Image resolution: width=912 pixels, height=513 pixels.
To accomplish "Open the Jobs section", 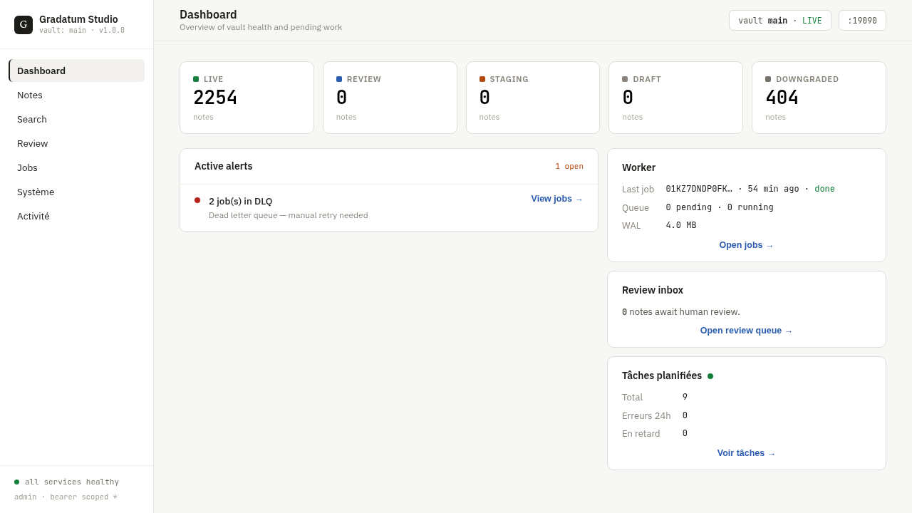I will [77, 167].
